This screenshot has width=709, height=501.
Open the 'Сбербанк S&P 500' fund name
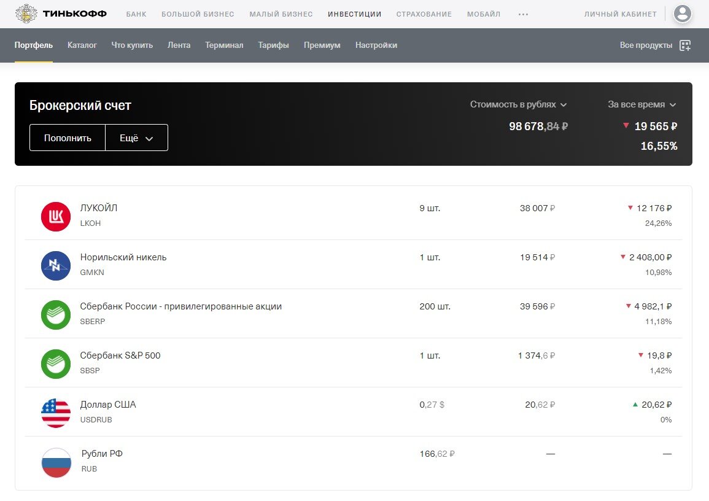coord(120,355)
